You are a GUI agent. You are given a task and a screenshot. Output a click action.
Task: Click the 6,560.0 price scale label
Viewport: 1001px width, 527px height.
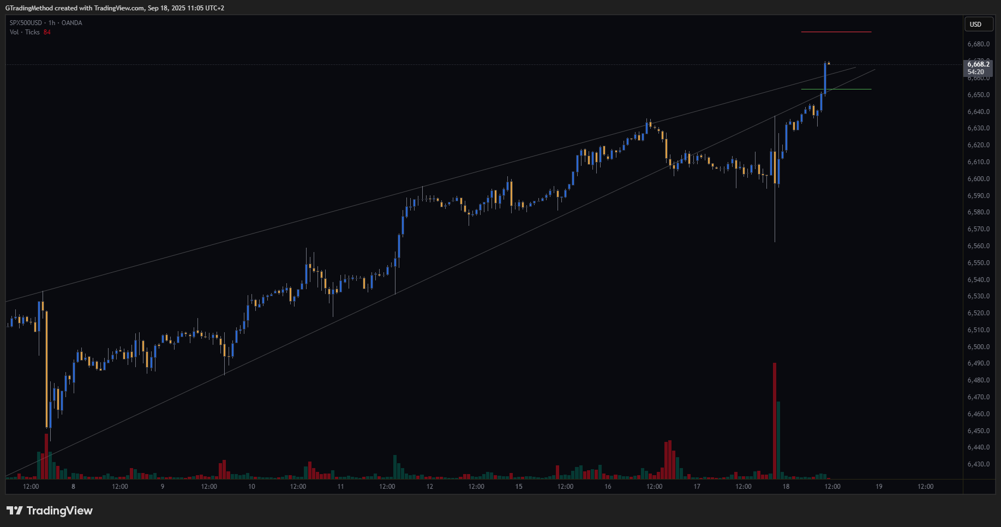(979, 246)
